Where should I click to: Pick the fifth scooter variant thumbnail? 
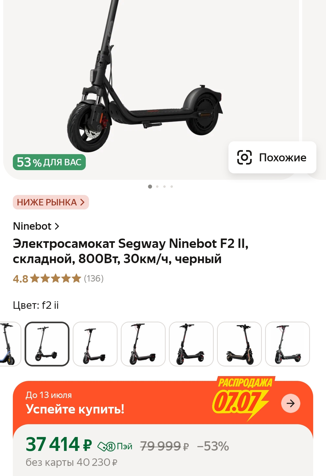(x=191, y=344)
